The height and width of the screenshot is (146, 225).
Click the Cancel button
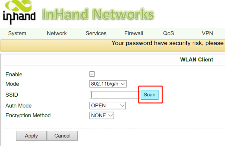(x=62, y=136)
